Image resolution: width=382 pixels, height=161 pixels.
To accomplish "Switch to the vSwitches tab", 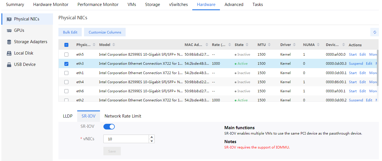I will [178, 5].
